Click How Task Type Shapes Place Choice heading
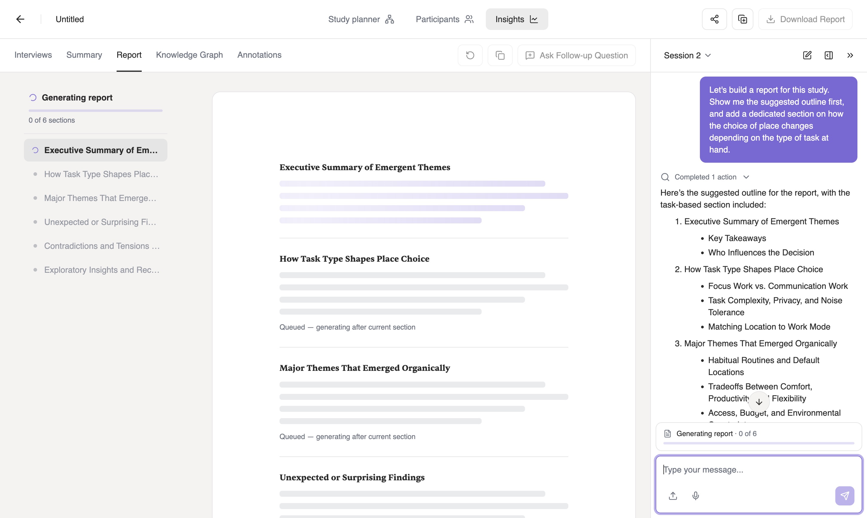This screenshot has height=518, width=867. (x=354, y=259)
